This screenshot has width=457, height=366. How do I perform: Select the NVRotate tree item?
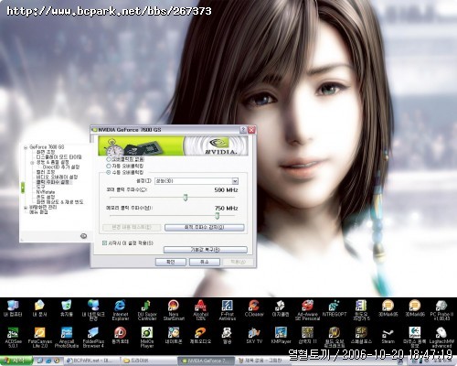[46, 192]
